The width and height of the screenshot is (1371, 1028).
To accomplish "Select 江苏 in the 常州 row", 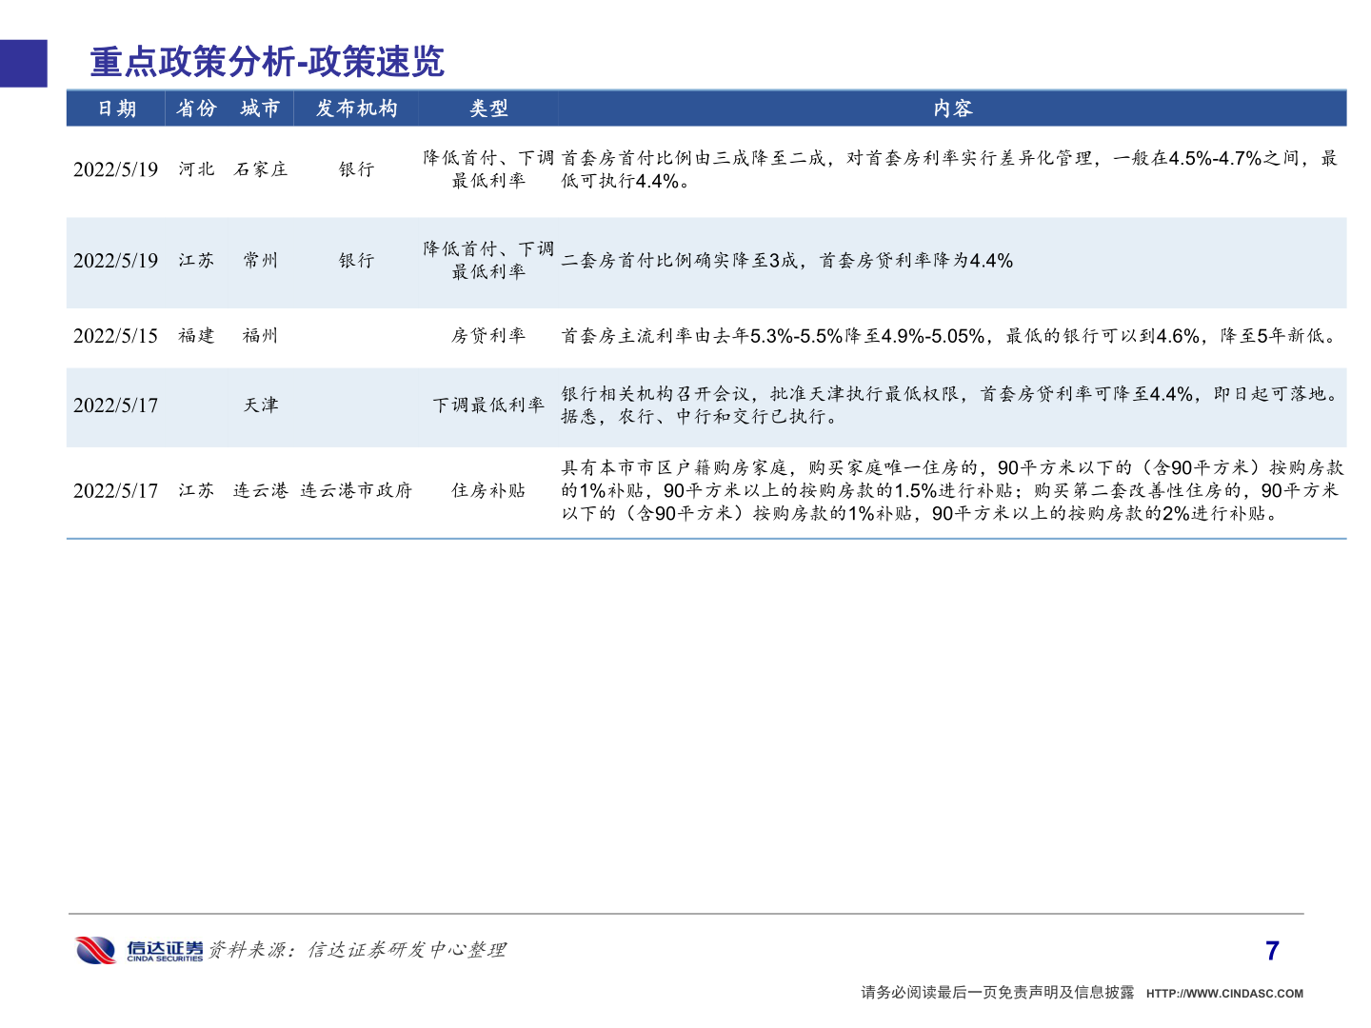I will click(x=196, y=261).
